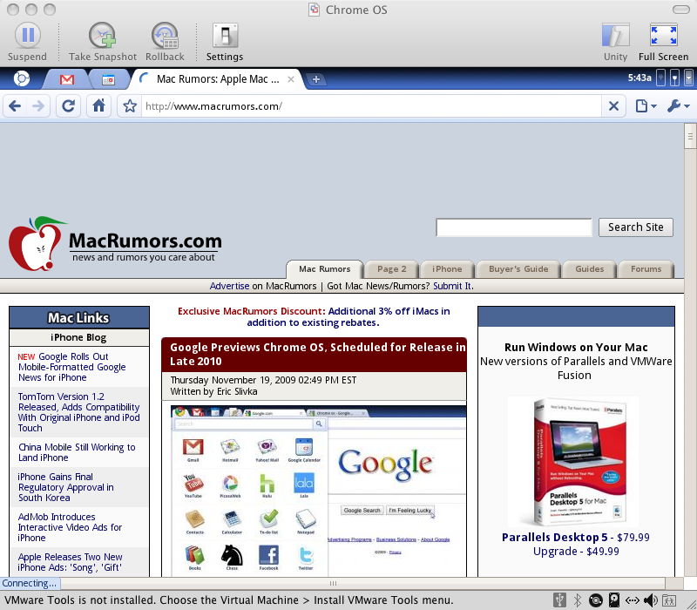This screenshot has width=697, height=610.
Task: Go forward in browser history
Action: (38, 105)
